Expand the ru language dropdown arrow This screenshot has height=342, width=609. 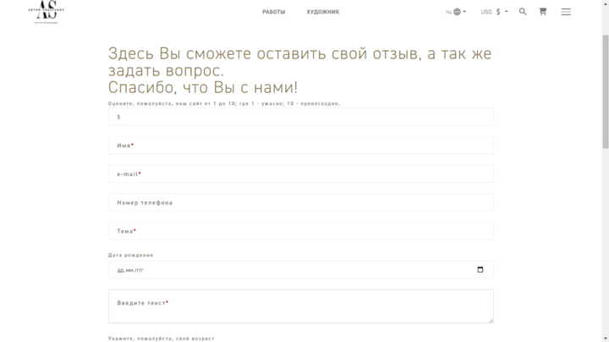(464, 12)
